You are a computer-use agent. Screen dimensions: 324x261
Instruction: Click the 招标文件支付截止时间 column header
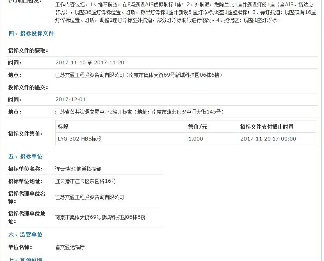(x=267, y=127)
